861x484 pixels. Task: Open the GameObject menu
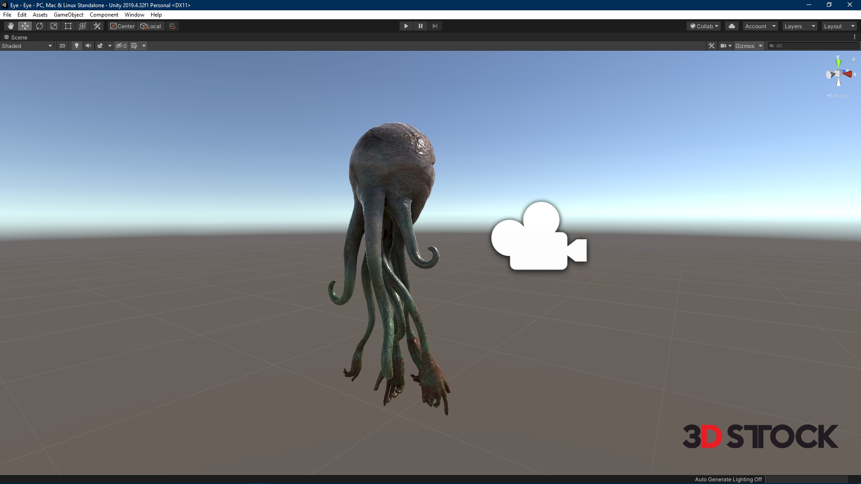[x=68, y=15]
